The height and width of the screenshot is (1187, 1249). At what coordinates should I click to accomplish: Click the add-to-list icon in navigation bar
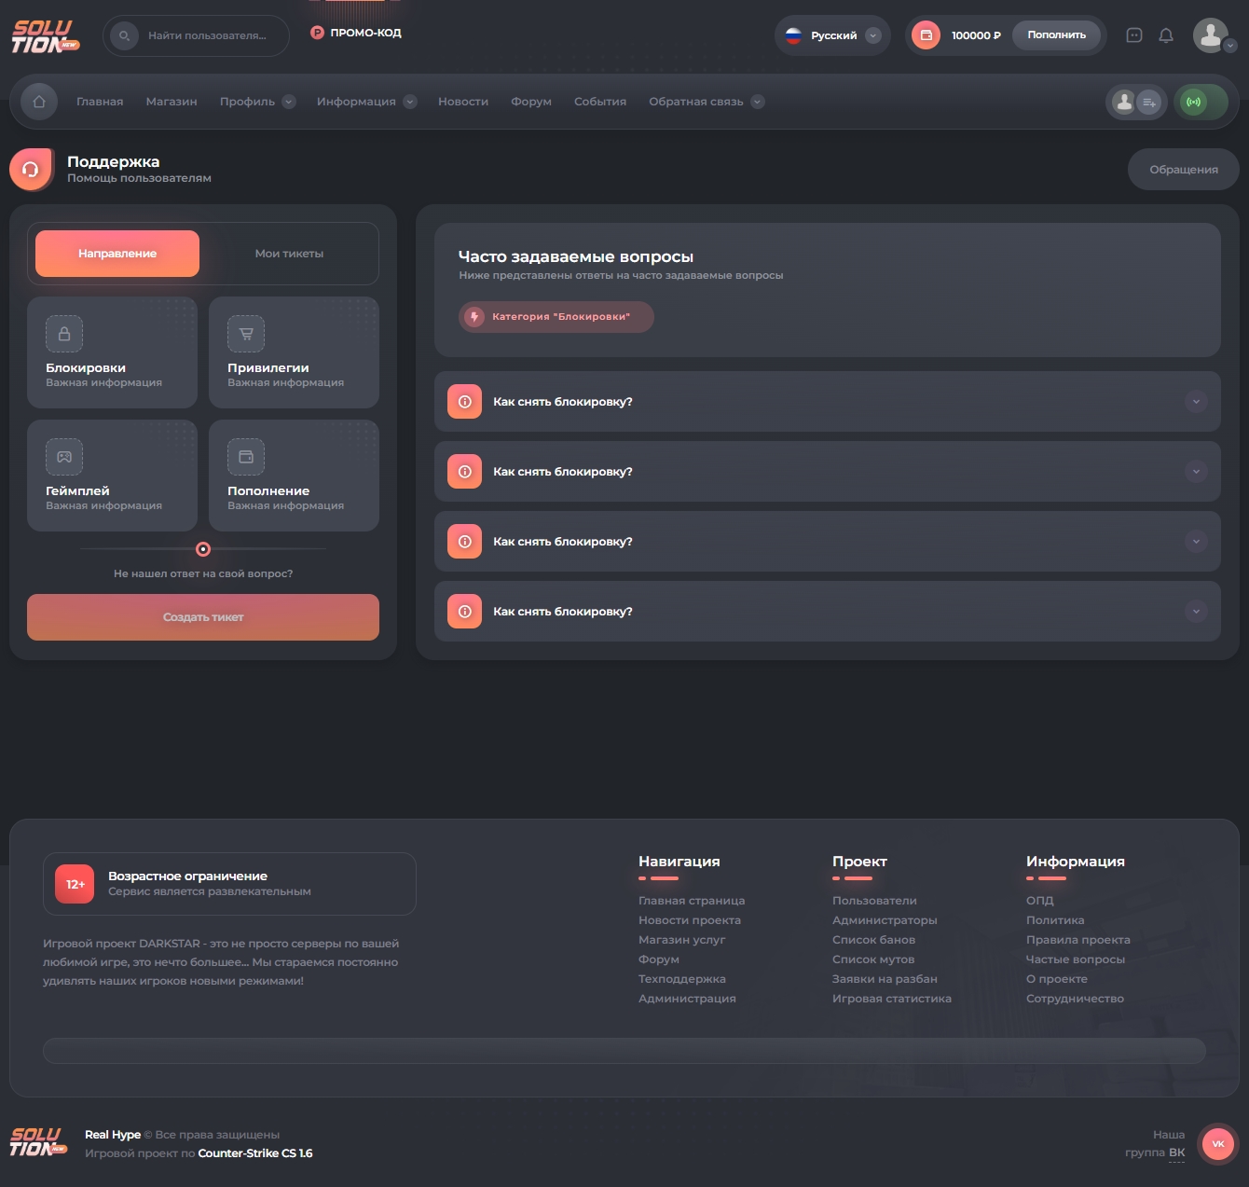(1149, 103)
